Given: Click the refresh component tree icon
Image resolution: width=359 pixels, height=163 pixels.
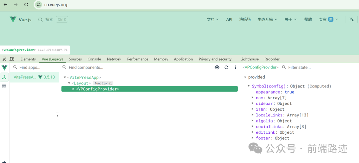Looking at the screenshot, I should [226, 67].
